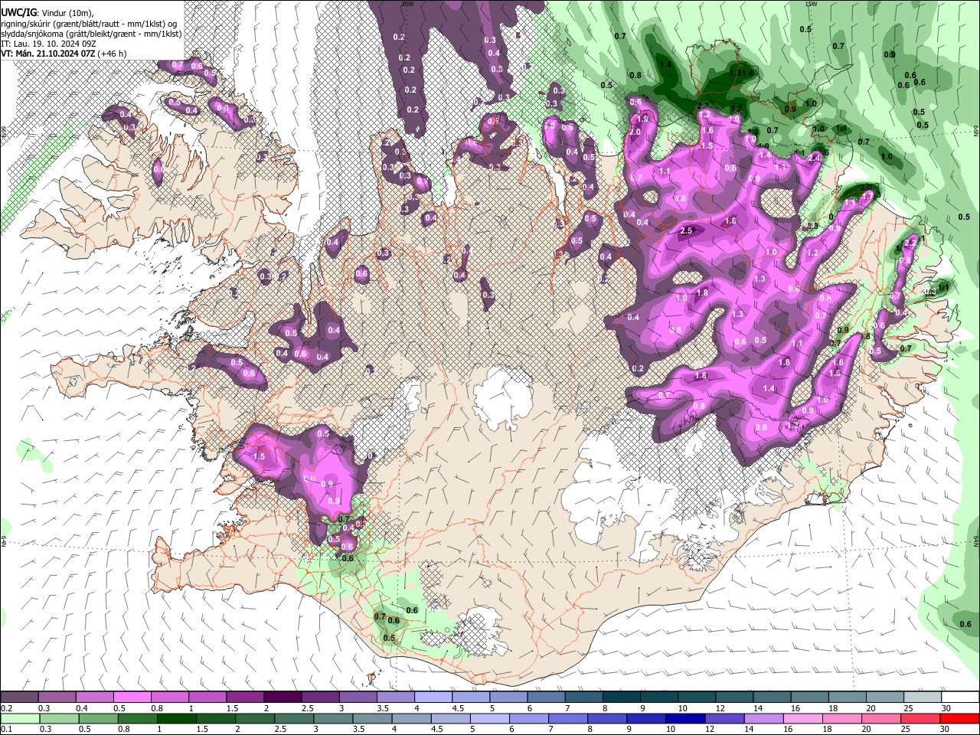Click the '15W' longitude label
Screen dimensions: 980x735
(811, 4)
